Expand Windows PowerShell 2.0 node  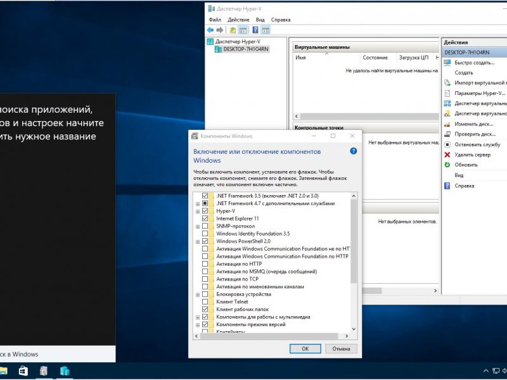click(x=198, y=242)
